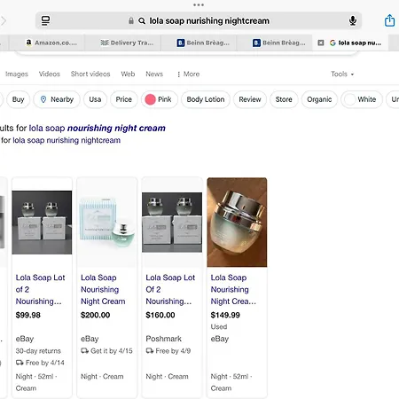The width and height of the screenshot is (399, 399).
Task: Open $99.98 Lola Soap Lot of 2 thumbnail
Action: pos(42,223)
